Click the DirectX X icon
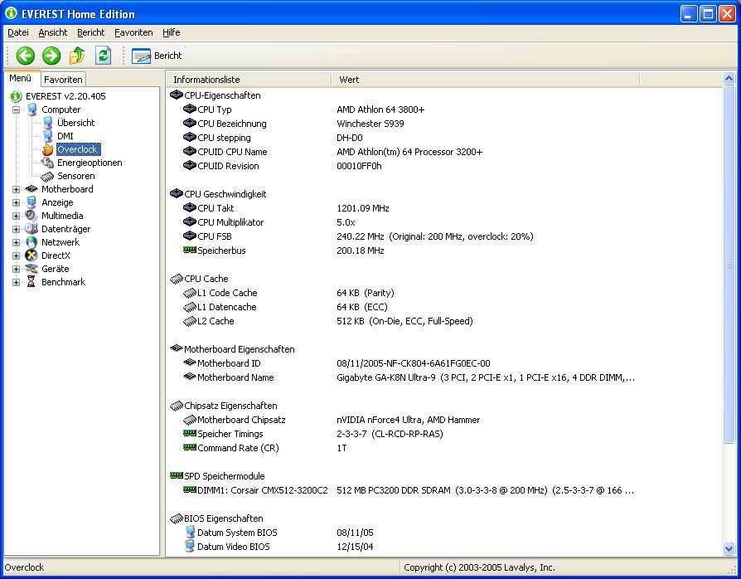This screenshot has width=741, height=579. click(x=31, y=255)
